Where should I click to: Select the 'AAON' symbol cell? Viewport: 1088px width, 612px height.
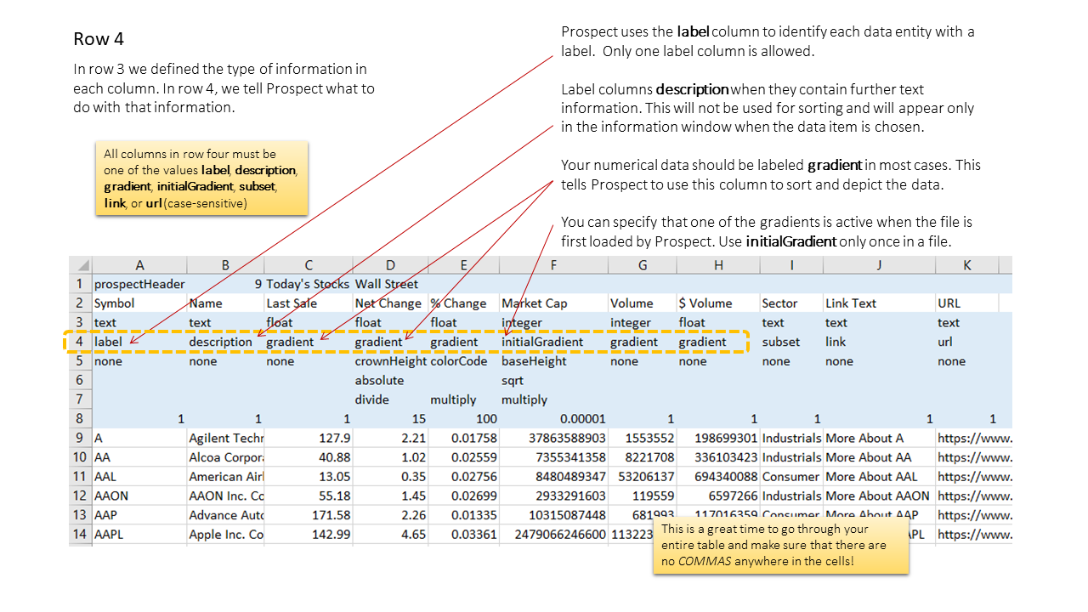(x=139, y=496)
